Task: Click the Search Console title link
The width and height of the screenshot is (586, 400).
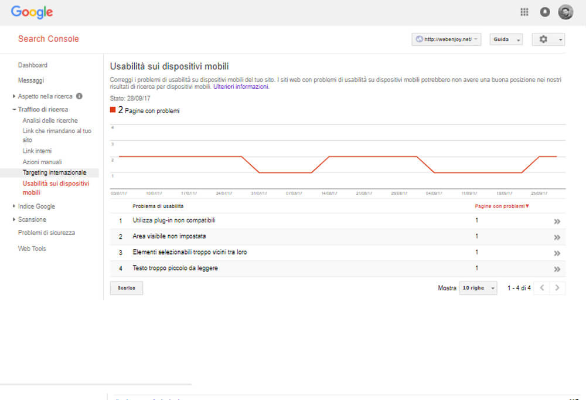Action: pyautogui.click(x=49, y=39)
